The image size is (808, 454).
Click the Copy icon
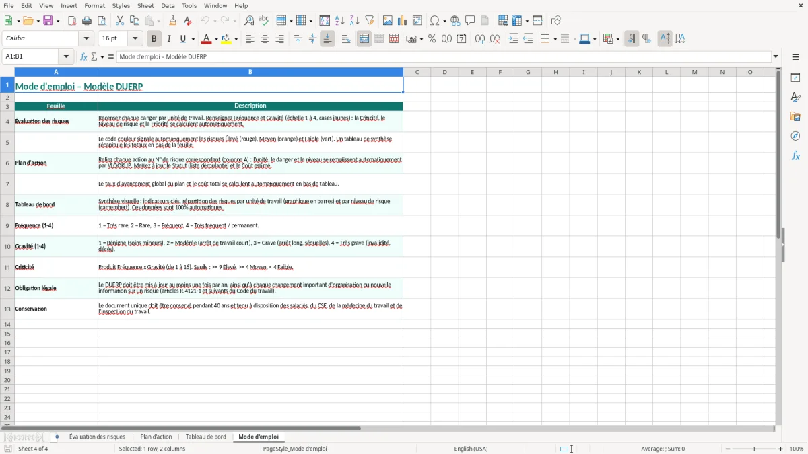click(x=135, y=21)
